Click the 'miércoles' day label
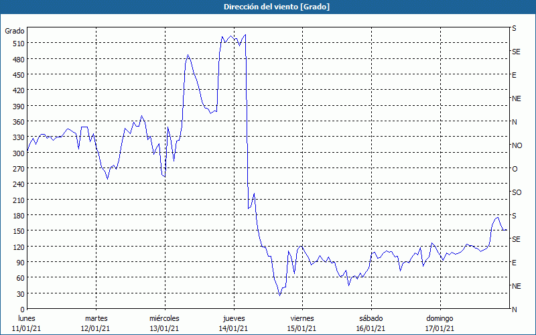Image resolution: width=536 pixels, height=335 pixels. (164, 318)
